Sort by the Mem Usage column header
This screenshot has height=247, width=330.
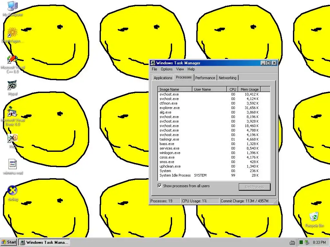click(x=249, y=89)
